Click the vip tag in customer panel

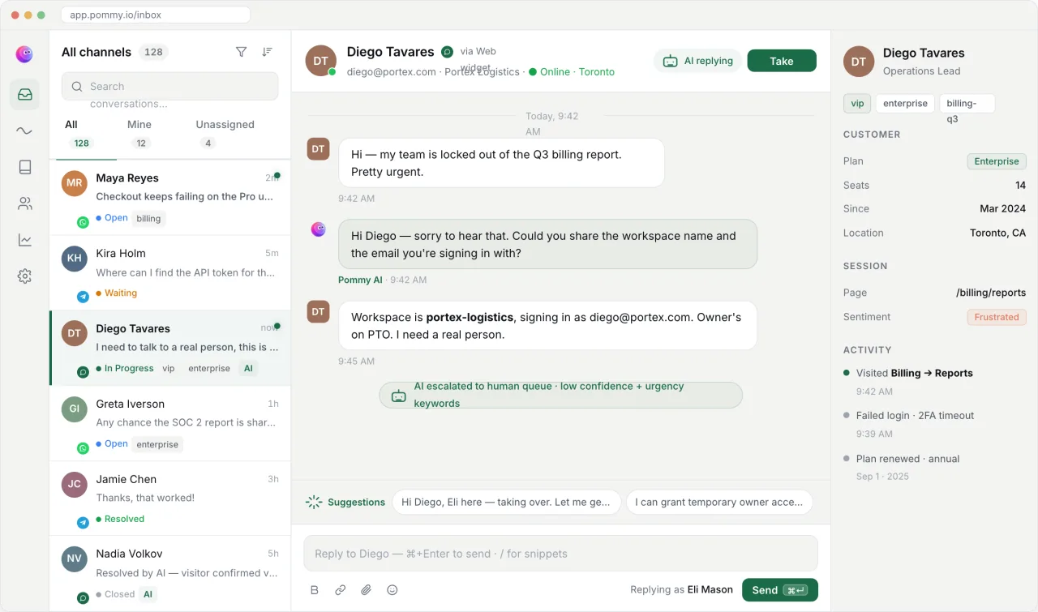[x=857, y=104]
